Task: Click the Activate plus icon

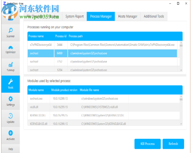Action: [11, 133]
